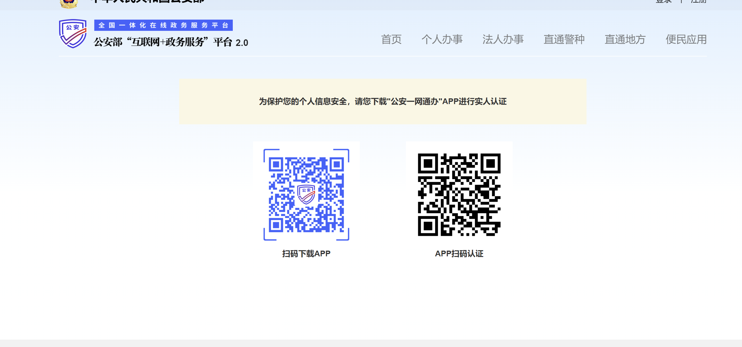Click the black authentication QR code
742x347 pixels.
[x=459, y=195]
